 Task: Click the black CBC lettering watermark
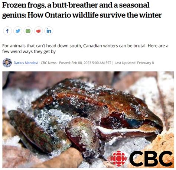pos(151,159)
